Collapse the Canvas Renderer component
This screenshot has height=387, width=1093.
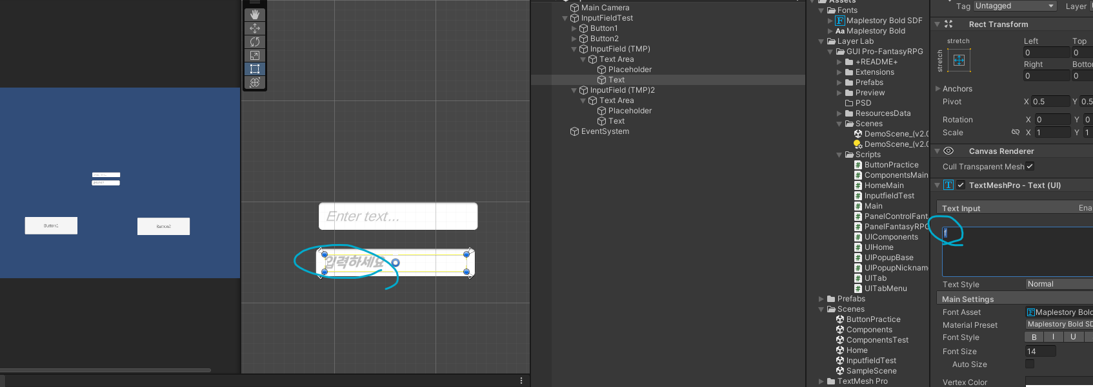point(937,151)
